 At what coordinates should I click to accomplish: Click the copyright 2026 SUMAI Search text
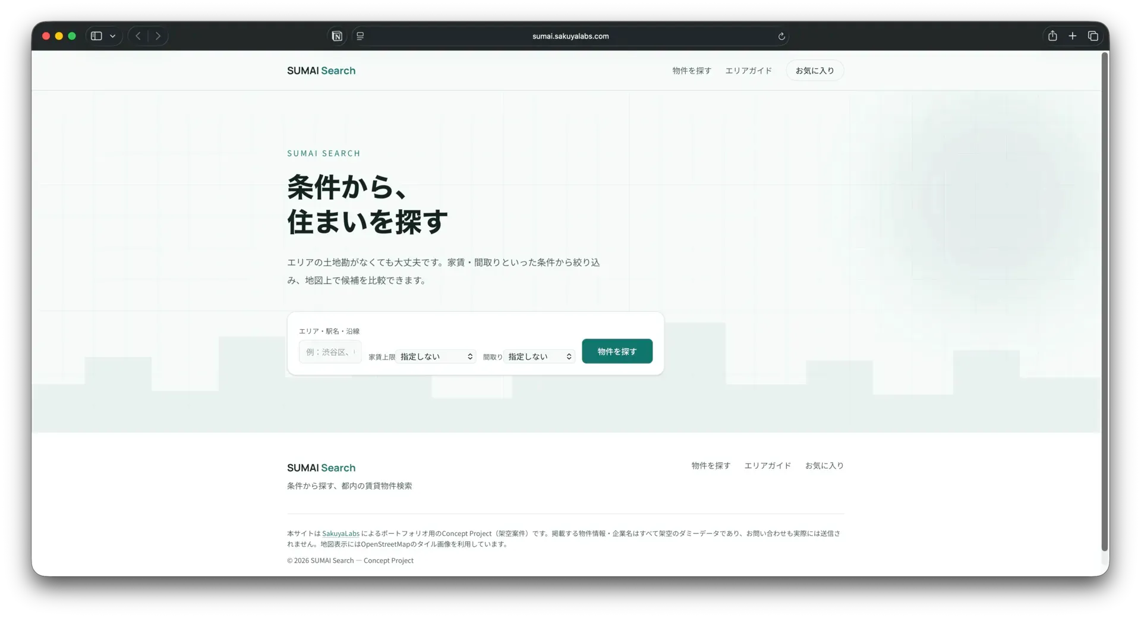click(x=350, y=560)
